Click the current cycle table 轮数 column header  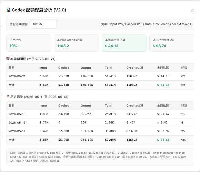coord(184,68)
